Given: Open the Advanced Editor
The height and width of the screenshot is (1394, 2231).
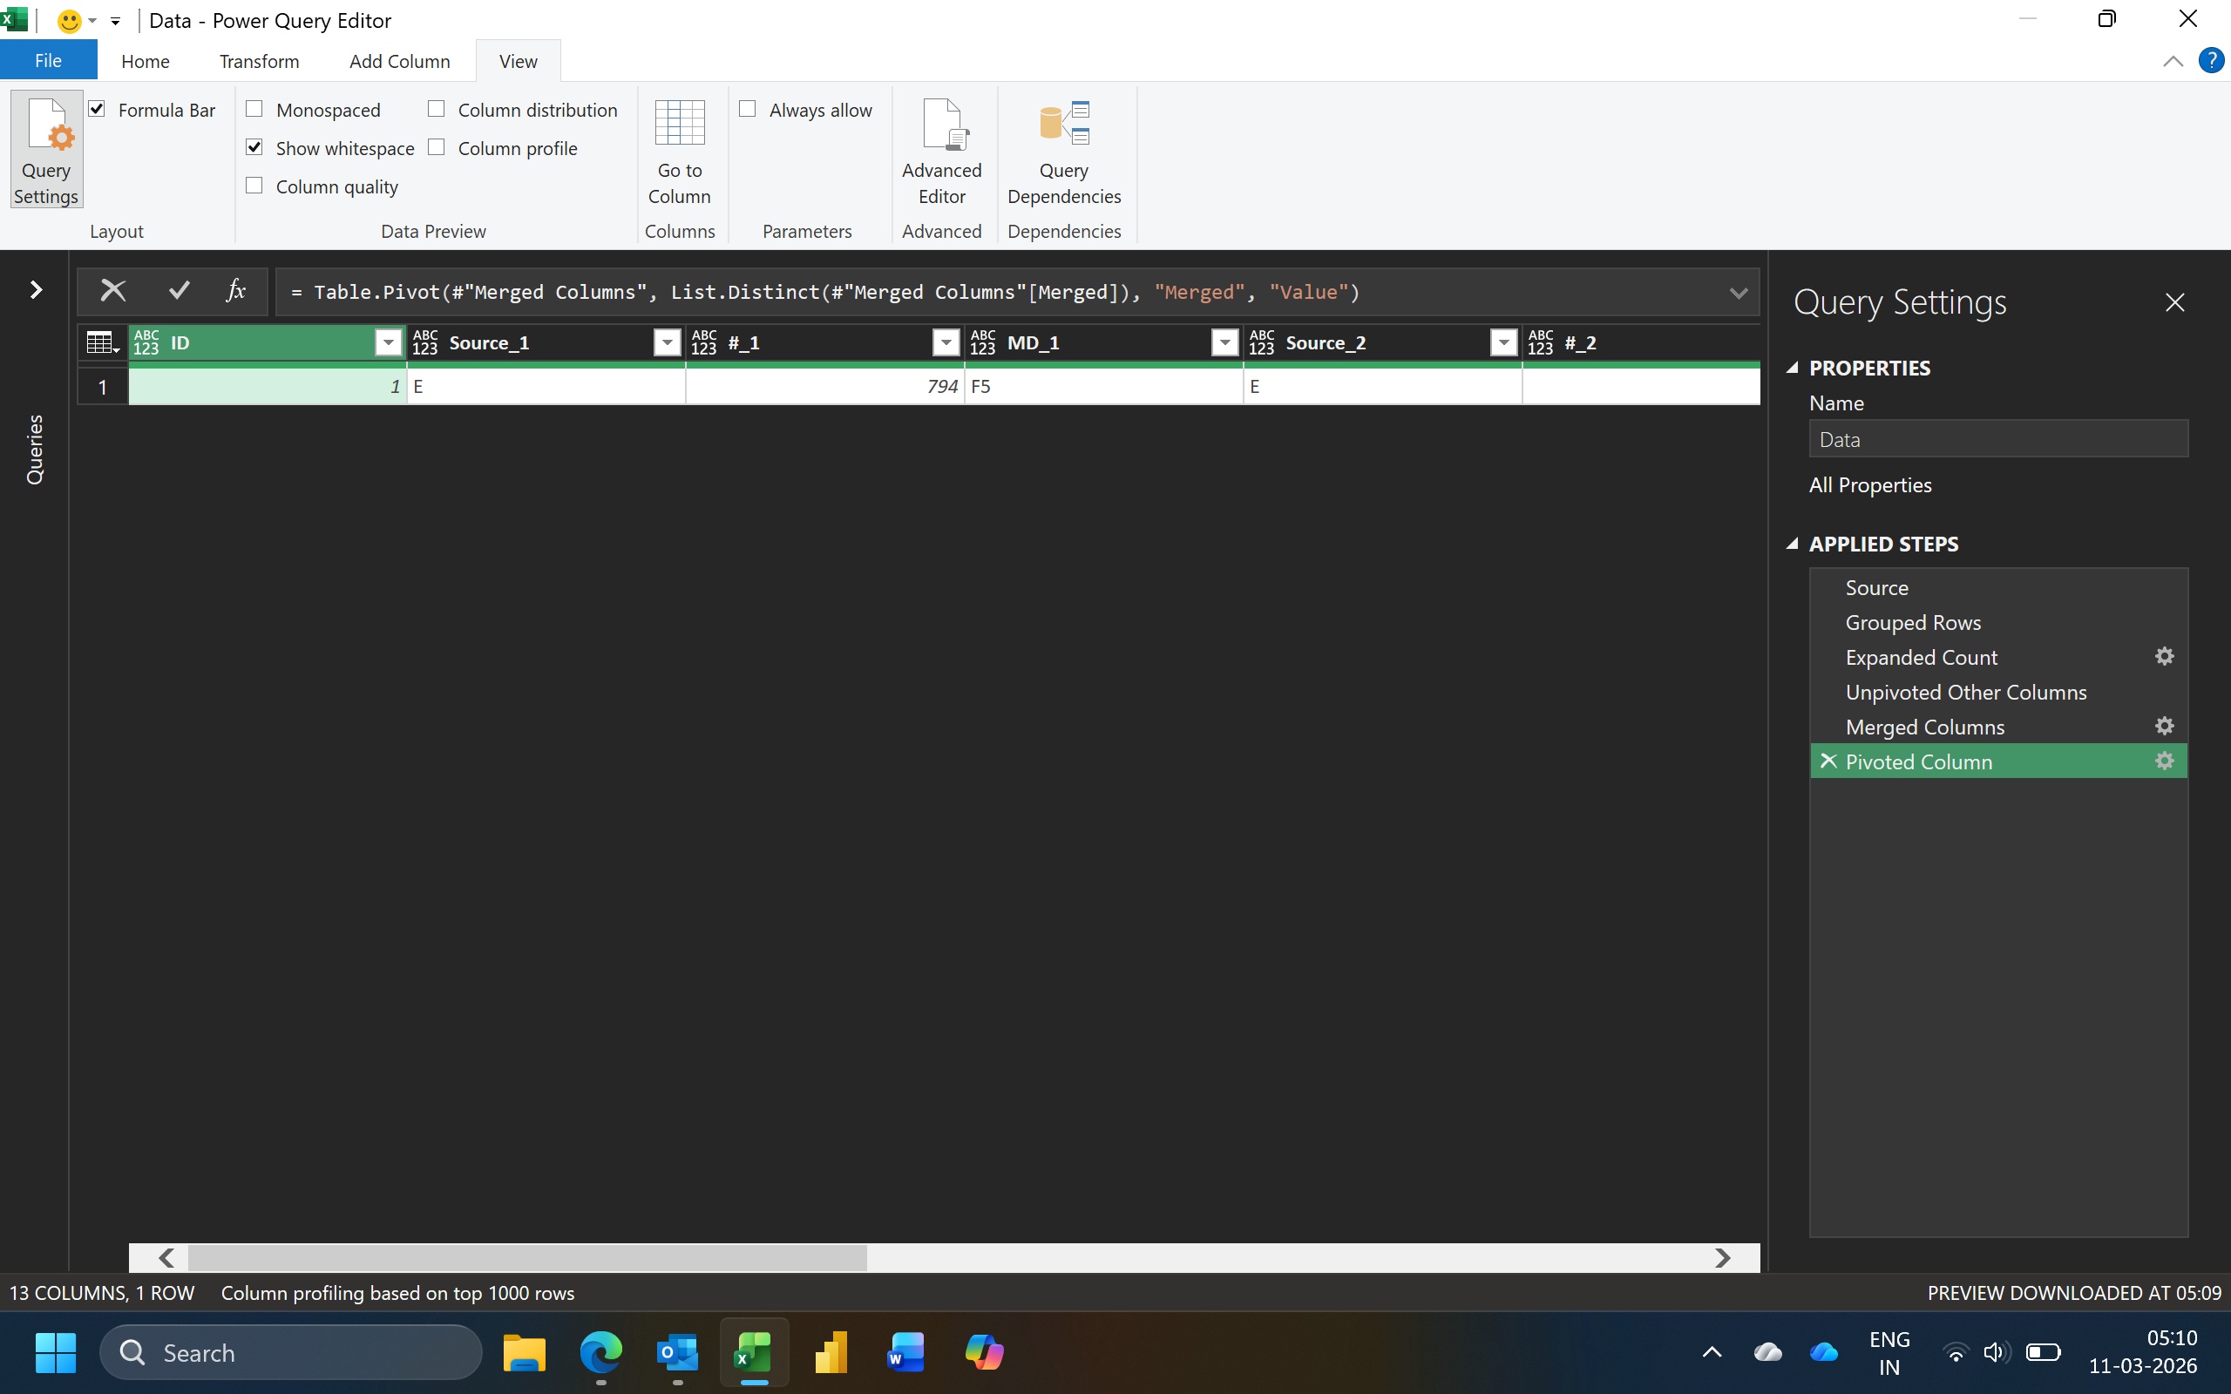Looking at the screenshot, I should [x=941, y=150].
